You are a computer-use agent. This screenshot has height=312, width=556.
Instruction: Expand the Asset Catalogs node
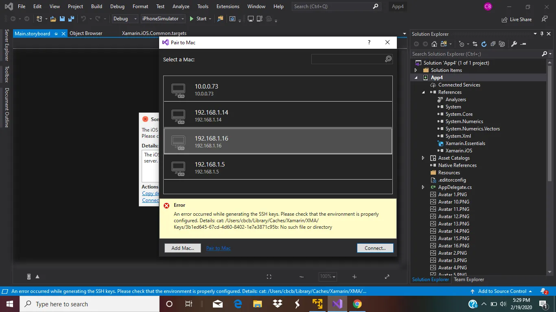pos(423,158)
